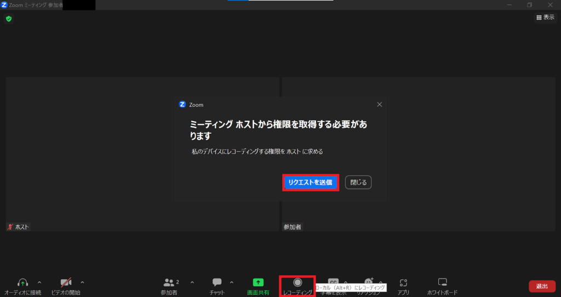Open the chat panel

coord(217,283)
